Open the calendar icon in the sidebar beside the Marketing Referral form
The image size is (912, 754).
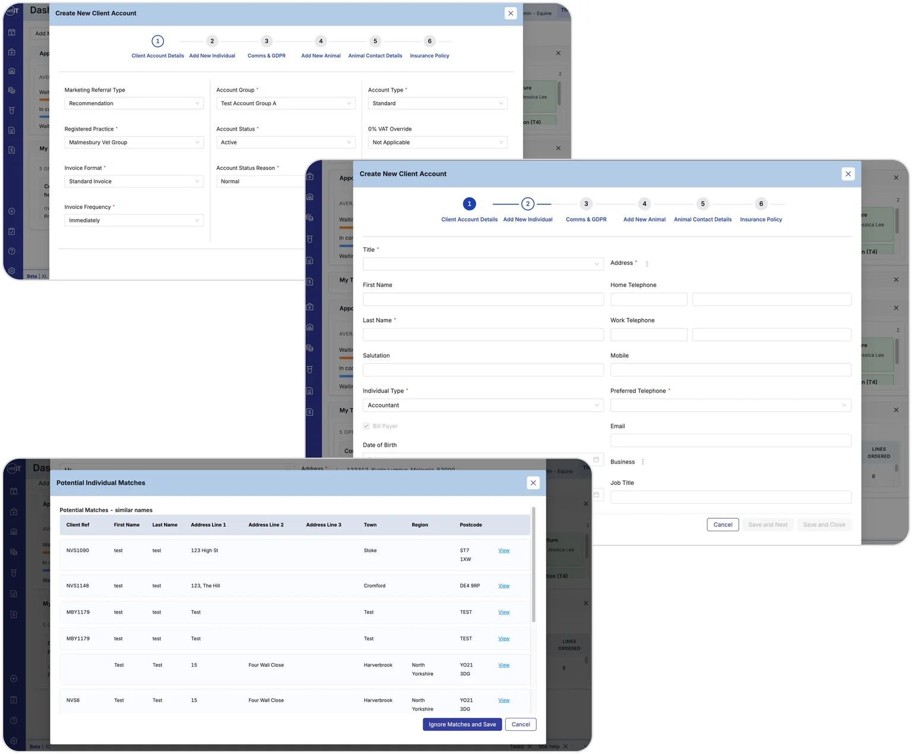coord(12,33)
